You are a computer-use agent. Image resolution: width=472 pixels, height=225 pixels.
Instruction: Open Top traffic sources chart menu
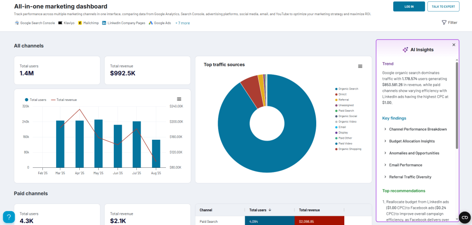pos(360,66)
